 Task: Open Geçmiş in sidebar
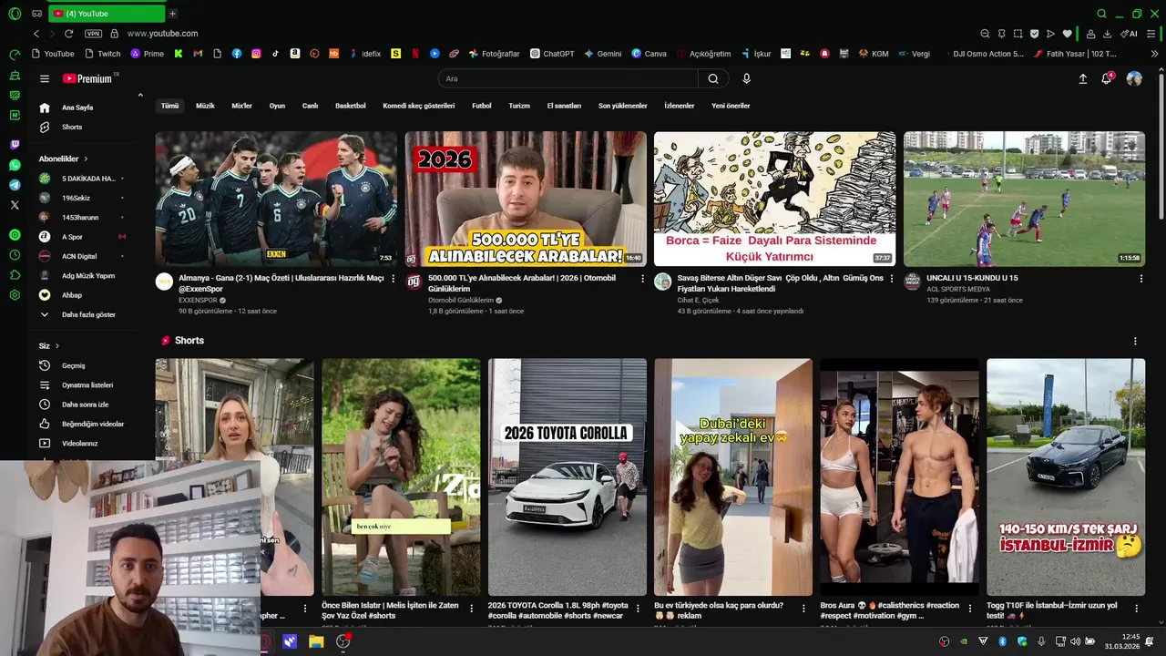74,365
